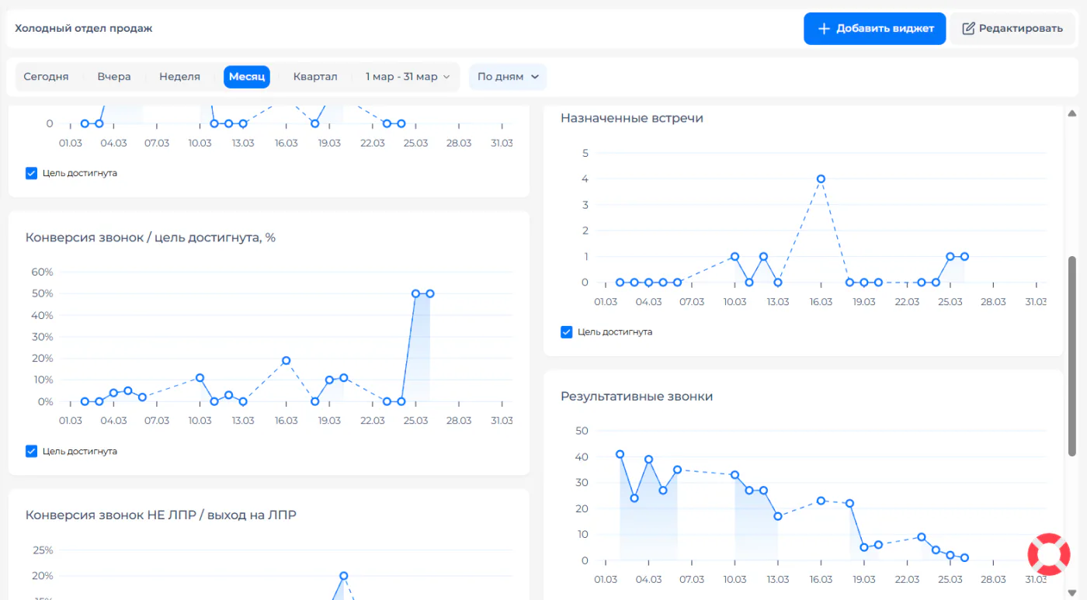Uncheck Цель достигнута under Назначенные встречи chart
This screenshot has width=1087, height=600.
(x=566, y=332)
